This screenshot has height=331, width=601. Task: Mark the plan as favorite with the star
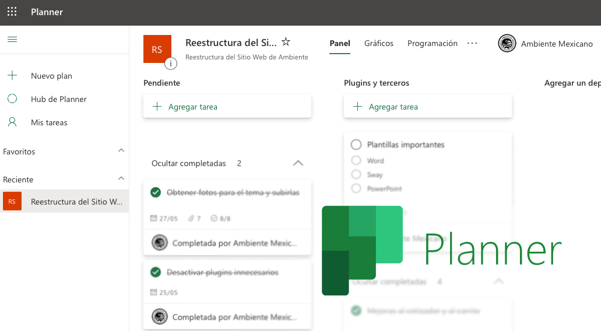coord(286,42)
